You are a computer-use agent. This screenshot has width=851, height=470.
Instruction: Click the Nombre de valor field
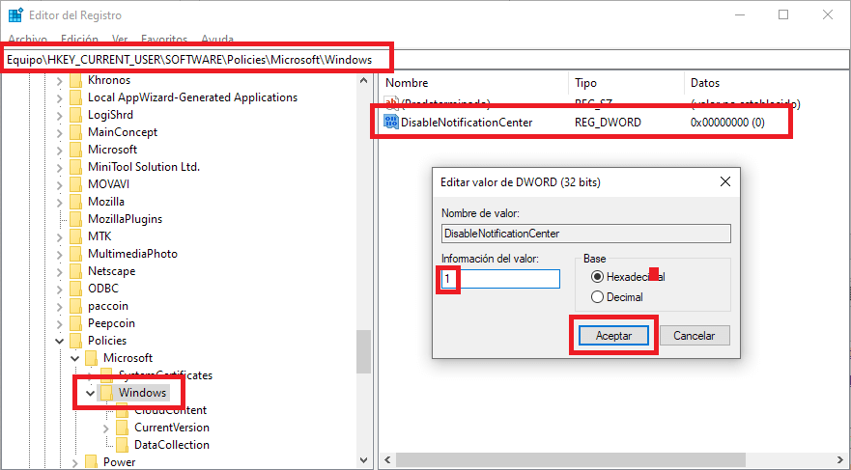[586, 234]
